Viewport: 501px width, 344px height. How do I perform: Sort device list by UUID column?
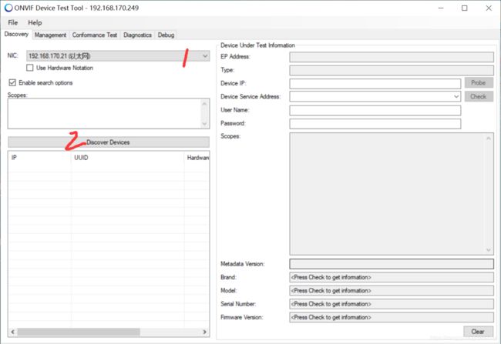click(128, 158)
